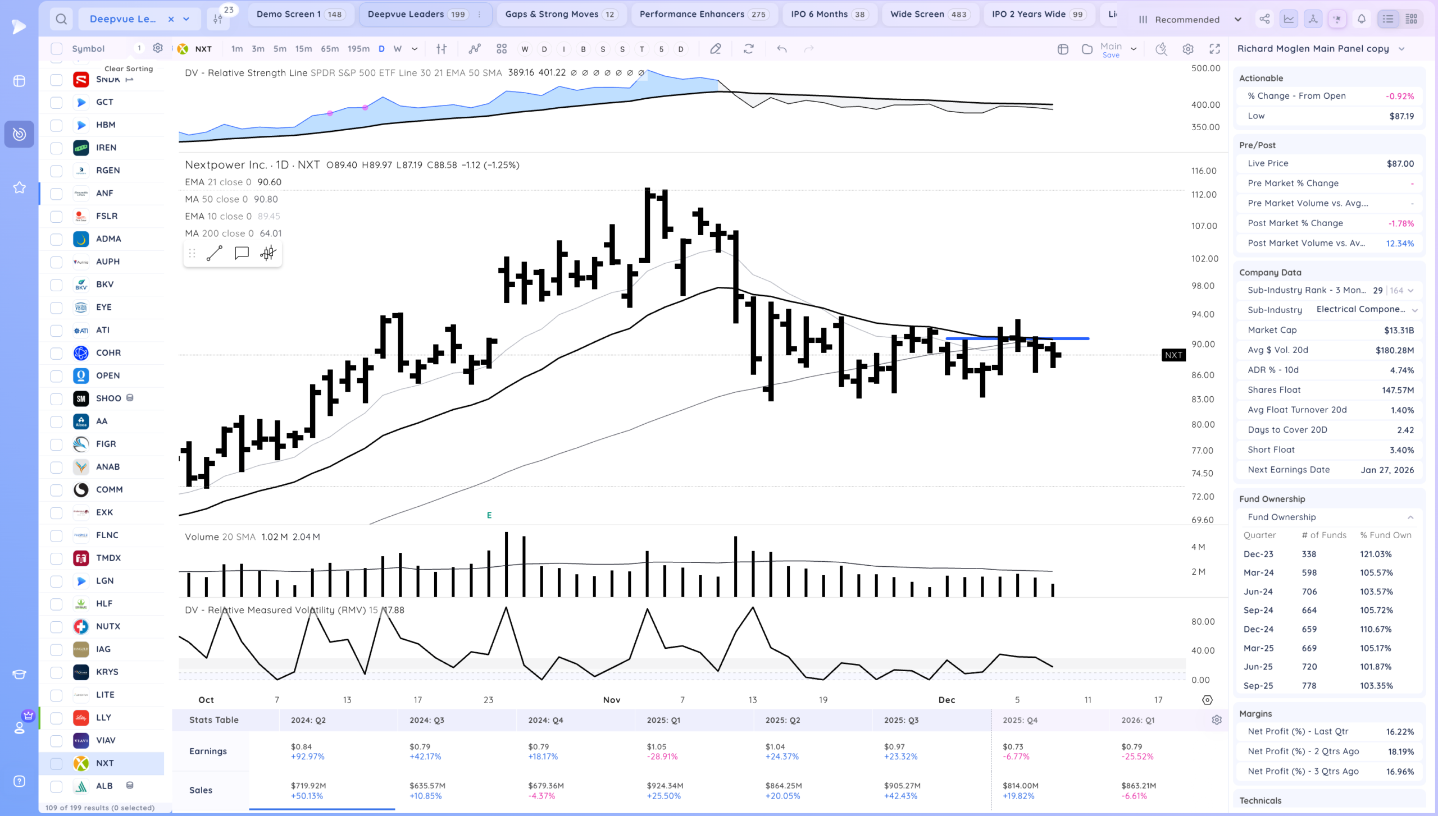This screenshot has width=1438, height=816.
Task: Open the comment annotation tool
Action: (x=242, y=254)
